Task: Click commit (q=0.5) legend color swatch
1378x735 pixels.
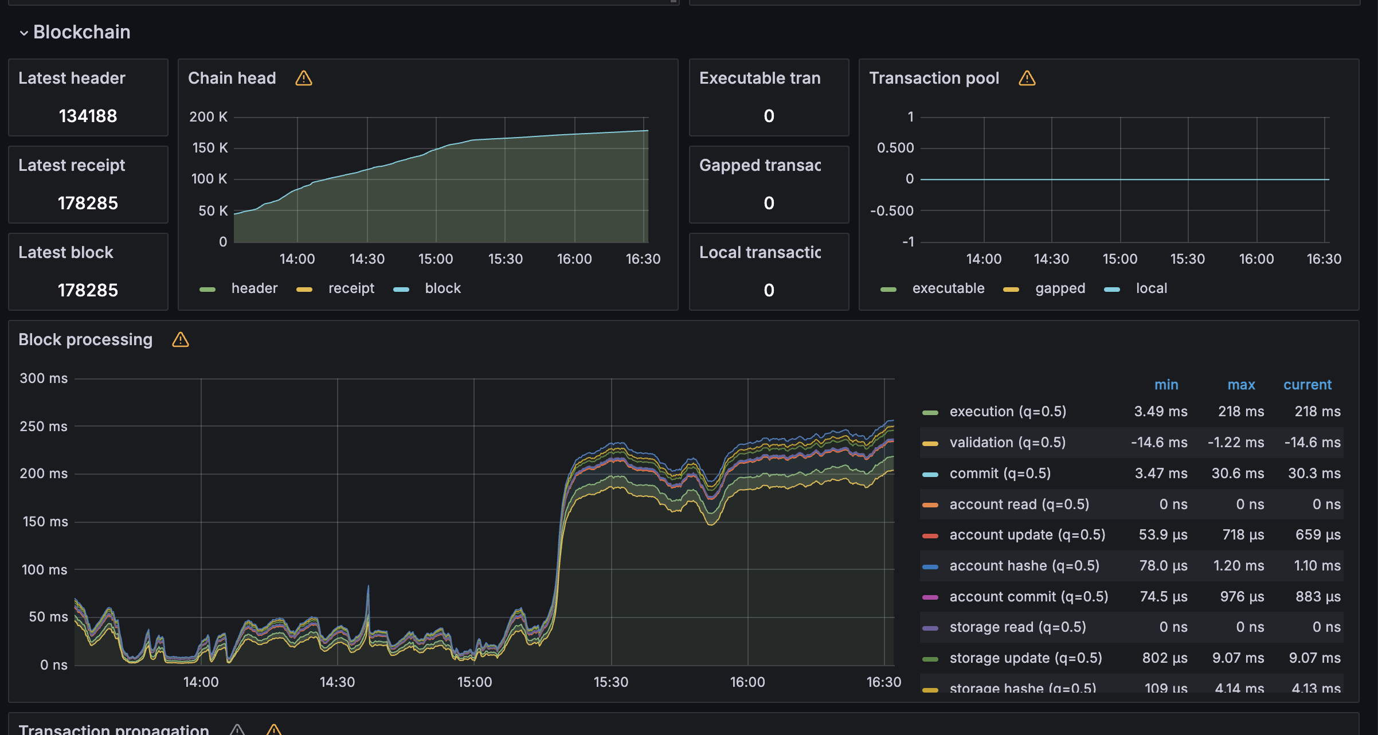Action: (x=930, y=474)
